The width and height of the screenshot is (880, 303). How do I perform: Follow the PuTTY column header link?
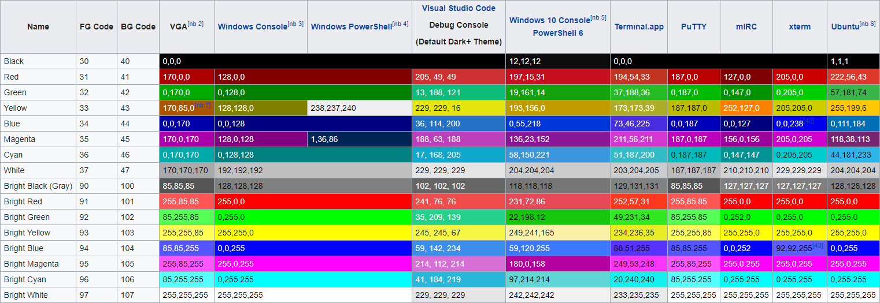693,27
